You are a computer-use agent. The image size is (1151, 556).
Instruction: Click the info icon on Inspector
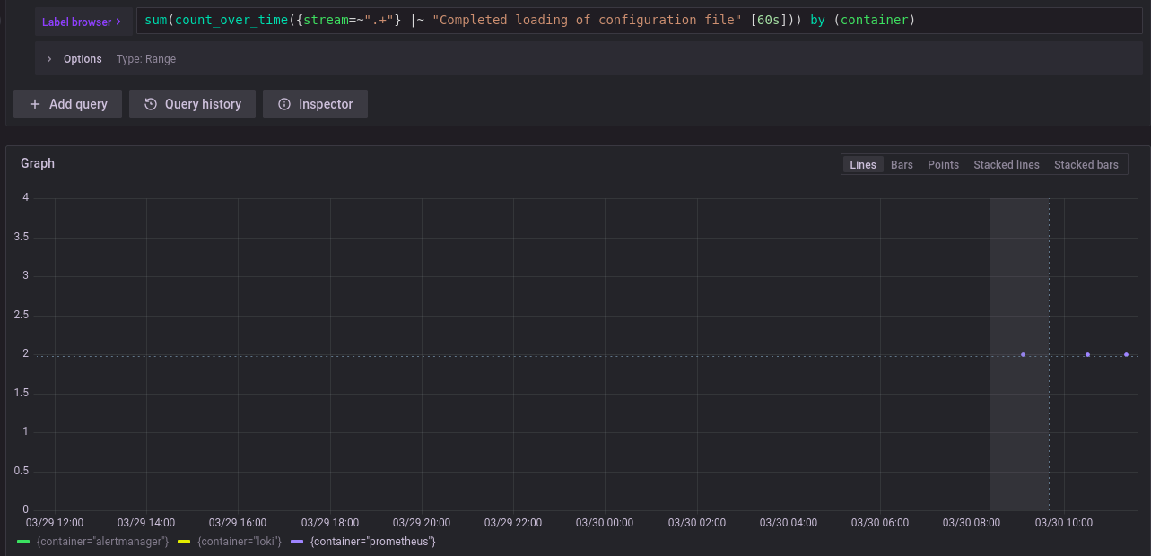click(x=284, y=104)
